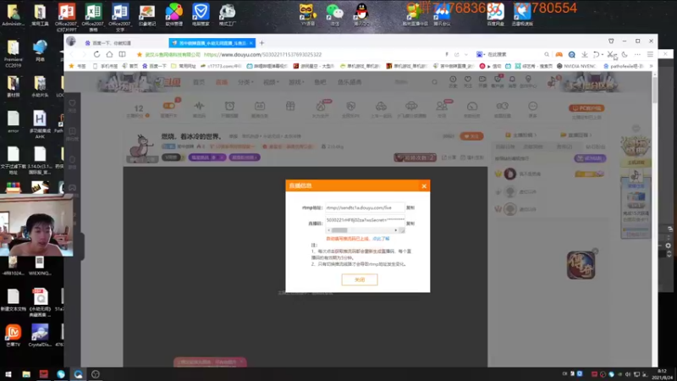Open the Douyu live nav item
The image size is (677, 381).
tap(222, 82)
